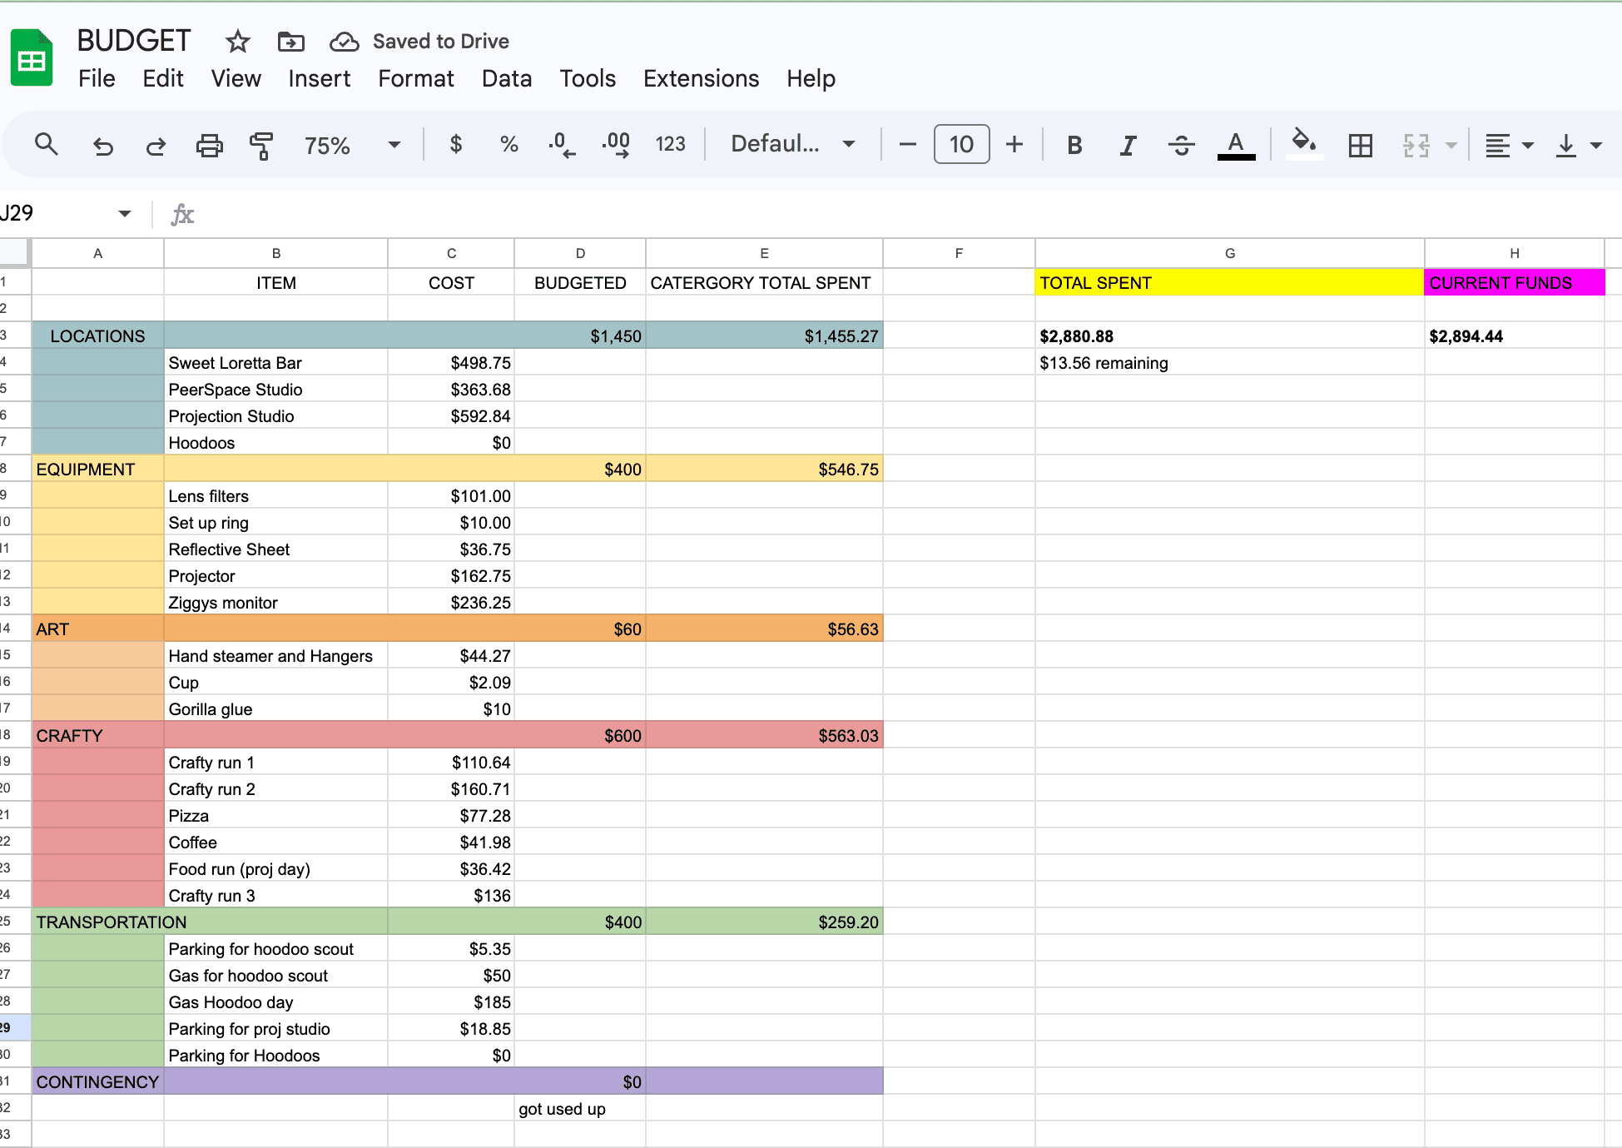The height and width of the screenshot is (1148, 1622).
Task: Select the CRAFTY category total $563.03
Action: coord(764,735)
